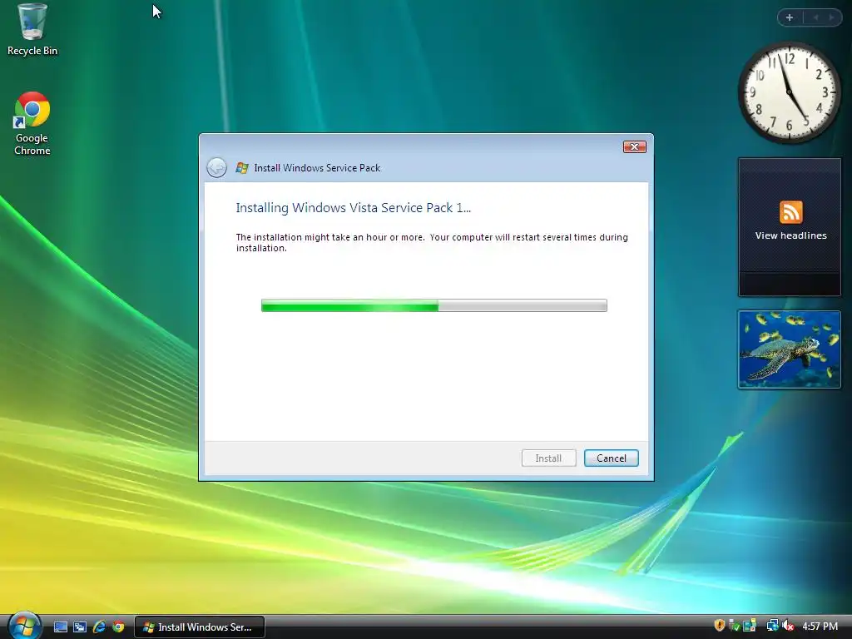Click the Cancel button
The height and width of the screenshot is (639, 852).
coord(612,458)
